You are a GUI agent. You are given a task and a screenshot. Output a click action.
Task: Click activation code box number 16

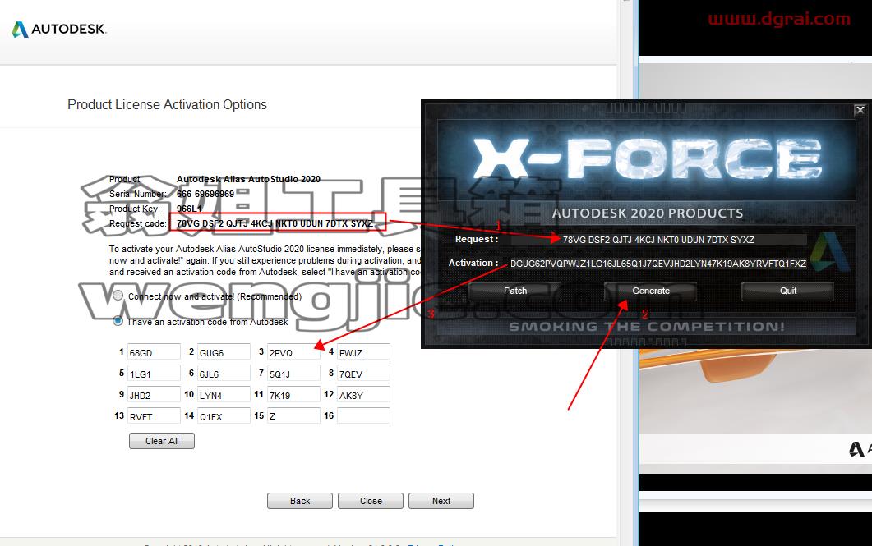(x=363, y=415)
